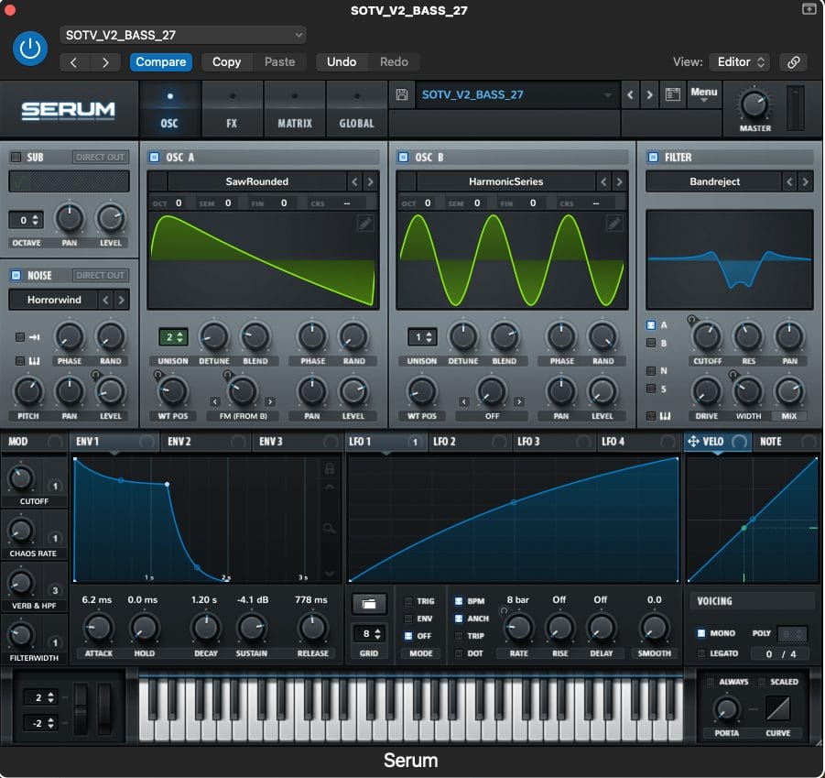
Task: Switch to the MATRIX tab
Action: pyautogui.click(x=295, y=111)
